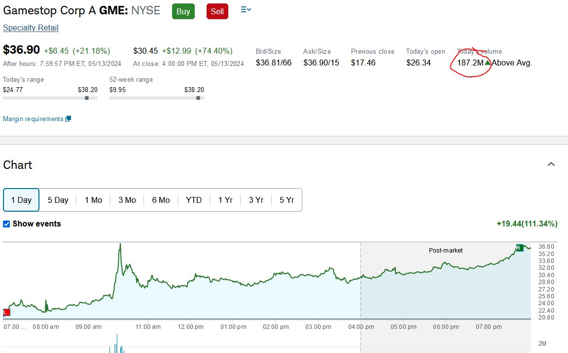Click the +$12.99 (+74.40%) change value
568x353 pixels.
tap(197, 51)
